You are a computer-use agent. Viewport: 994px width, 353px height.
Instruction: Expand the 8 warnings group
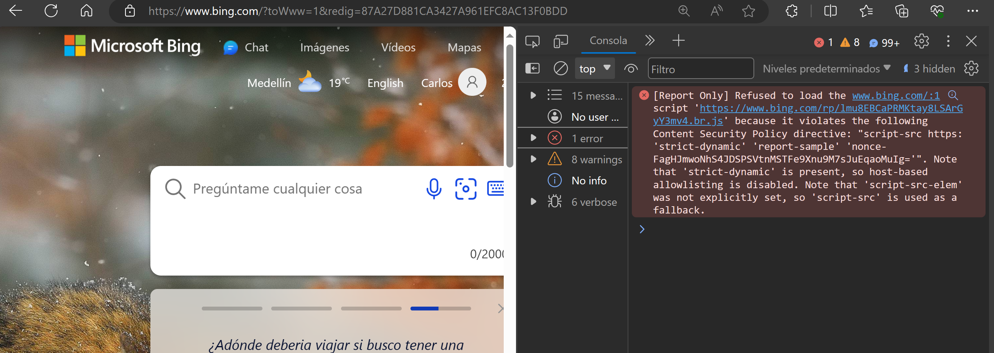pyautogui.click(x=533, y=159)
